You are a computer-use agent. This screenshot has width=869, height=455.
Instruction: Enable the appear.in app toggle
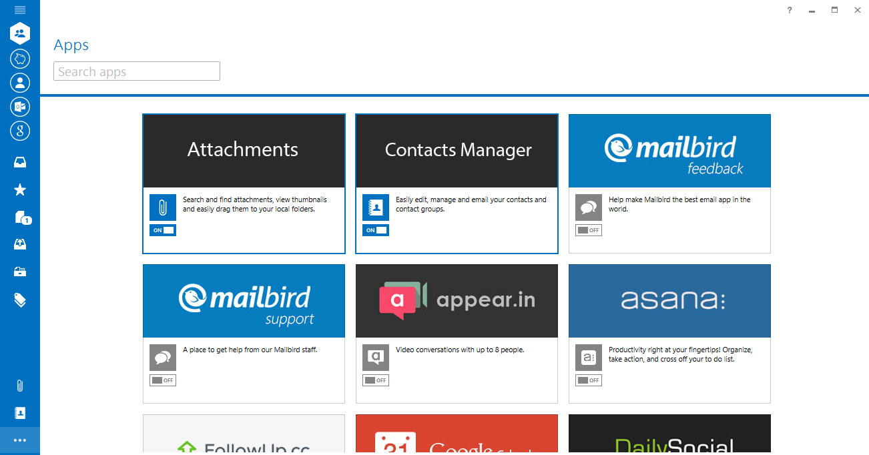[376, 380]
